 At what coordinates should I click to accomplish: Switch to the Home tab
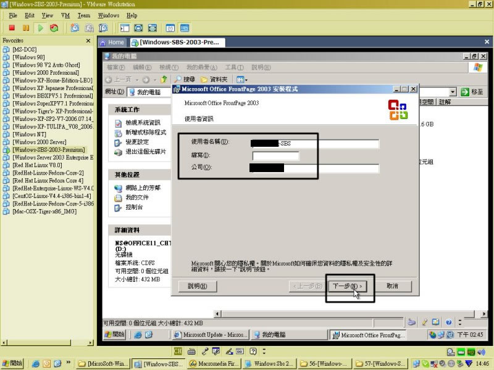click(112, 42)
